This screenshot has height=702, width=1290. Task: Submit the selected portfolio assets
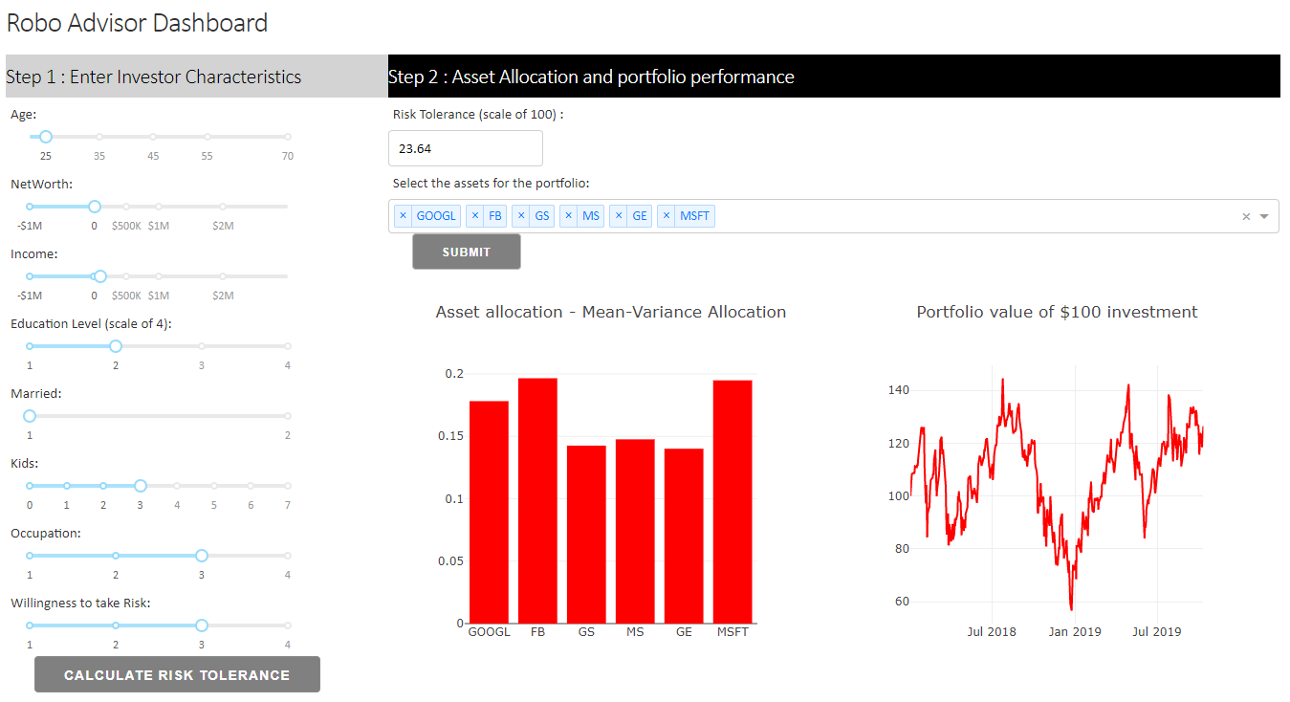coord(467,252)
